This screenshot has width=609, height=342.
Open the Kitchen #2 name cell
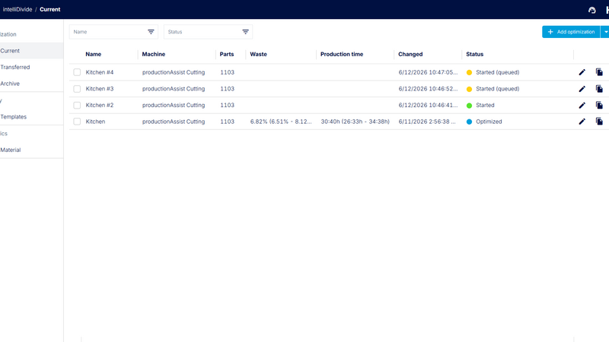pyautogui.click(x=100, y=105)
